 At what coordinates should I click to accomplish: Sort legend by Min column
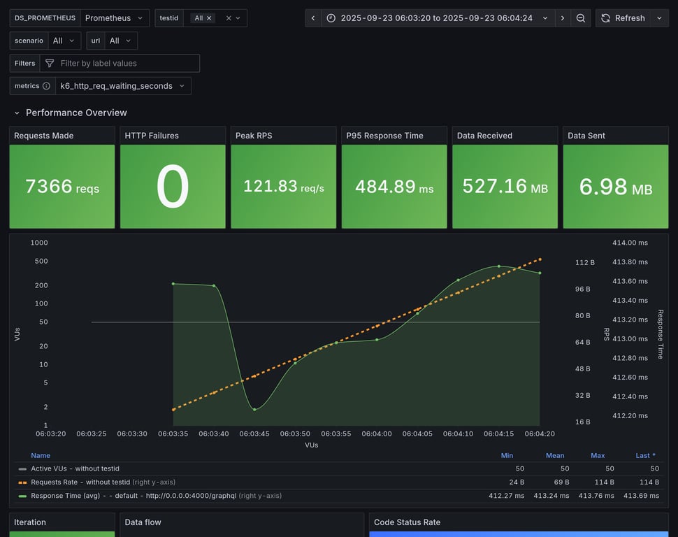tap(507, 455)
